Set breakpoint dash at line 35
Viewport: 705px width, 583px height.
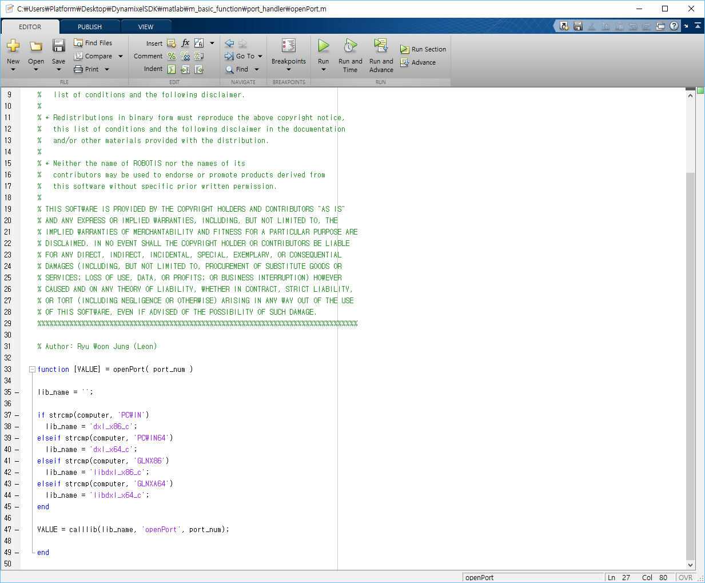point(17,392)
